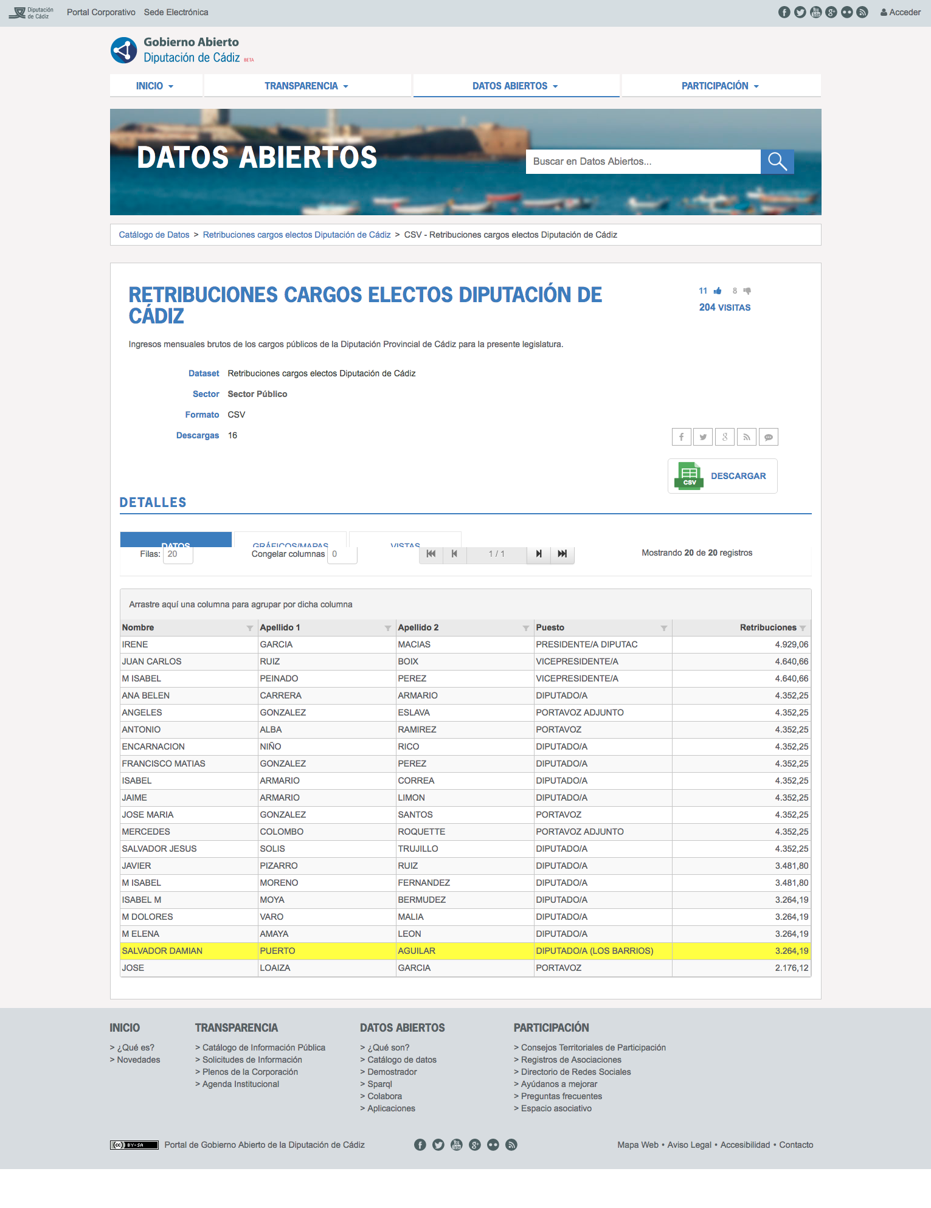Open footer Twitter icon

(438, 1145)
